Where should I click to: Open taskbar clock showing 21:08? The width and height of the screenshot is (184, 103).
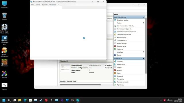coord(178,100)
